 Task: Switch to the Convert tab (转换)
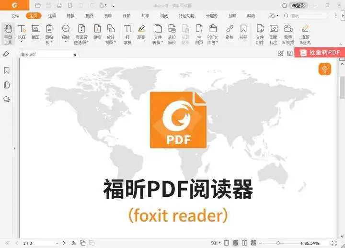(70, 16)
